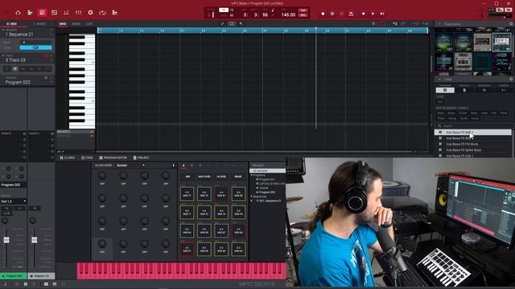The image size is (515, 289).
Task: Open the Sampler record mode icon
Action: [91, 13]
